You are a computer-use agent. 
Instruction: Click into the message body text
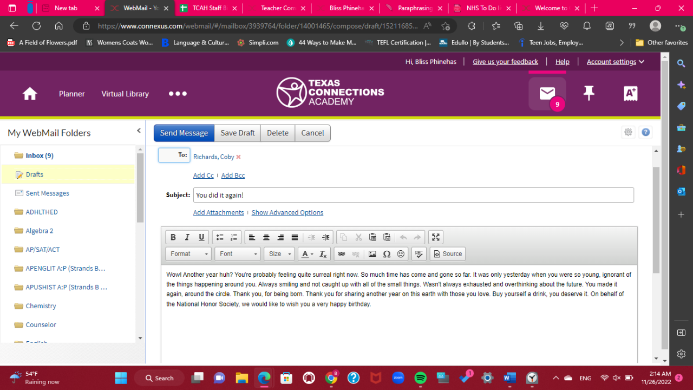click(398, 289)
